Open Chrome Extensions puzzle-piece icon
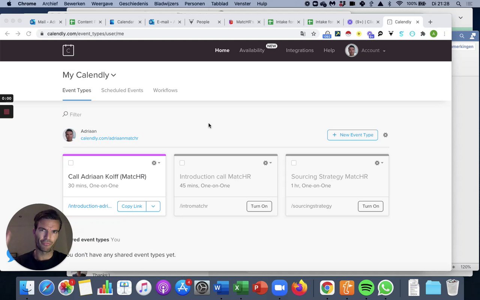 [423, 34]
